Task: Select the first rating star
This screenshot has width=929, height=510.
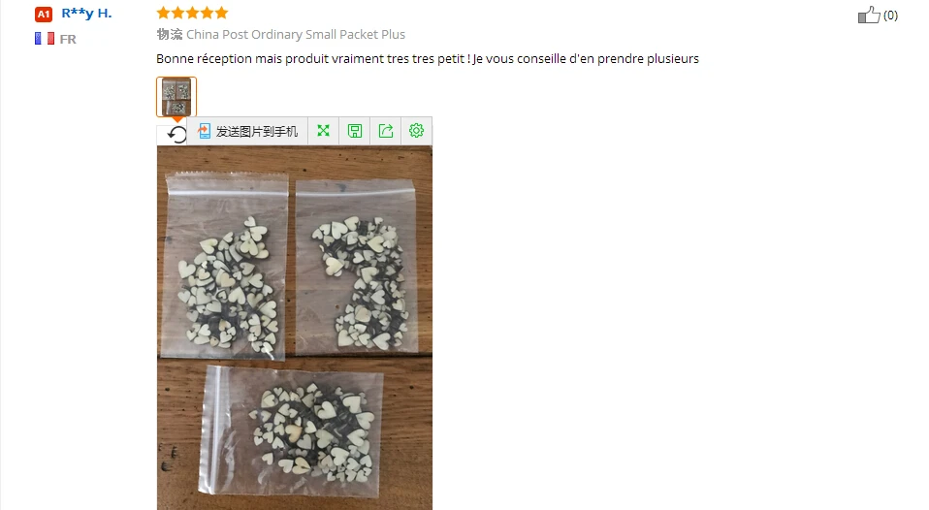Action: 164,13
